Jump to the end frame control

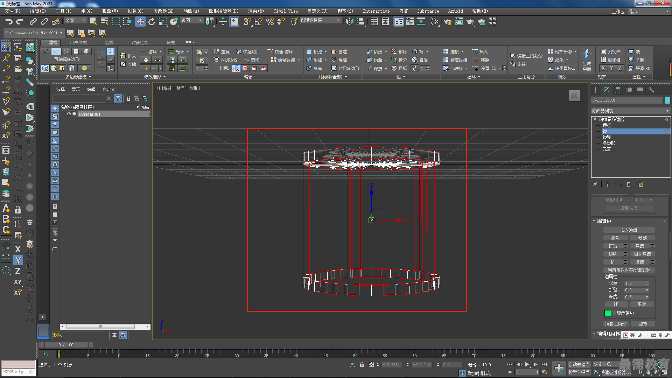coord(544,365)
